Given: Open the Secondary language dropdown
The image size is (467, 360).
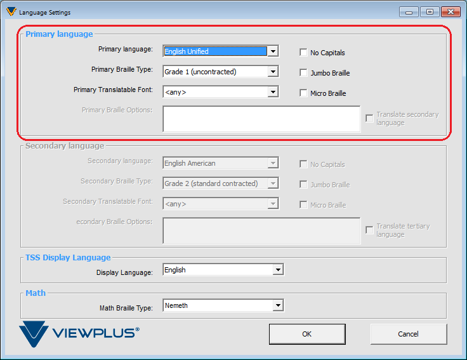Looking at the screenshot, I should pos(273,163).
